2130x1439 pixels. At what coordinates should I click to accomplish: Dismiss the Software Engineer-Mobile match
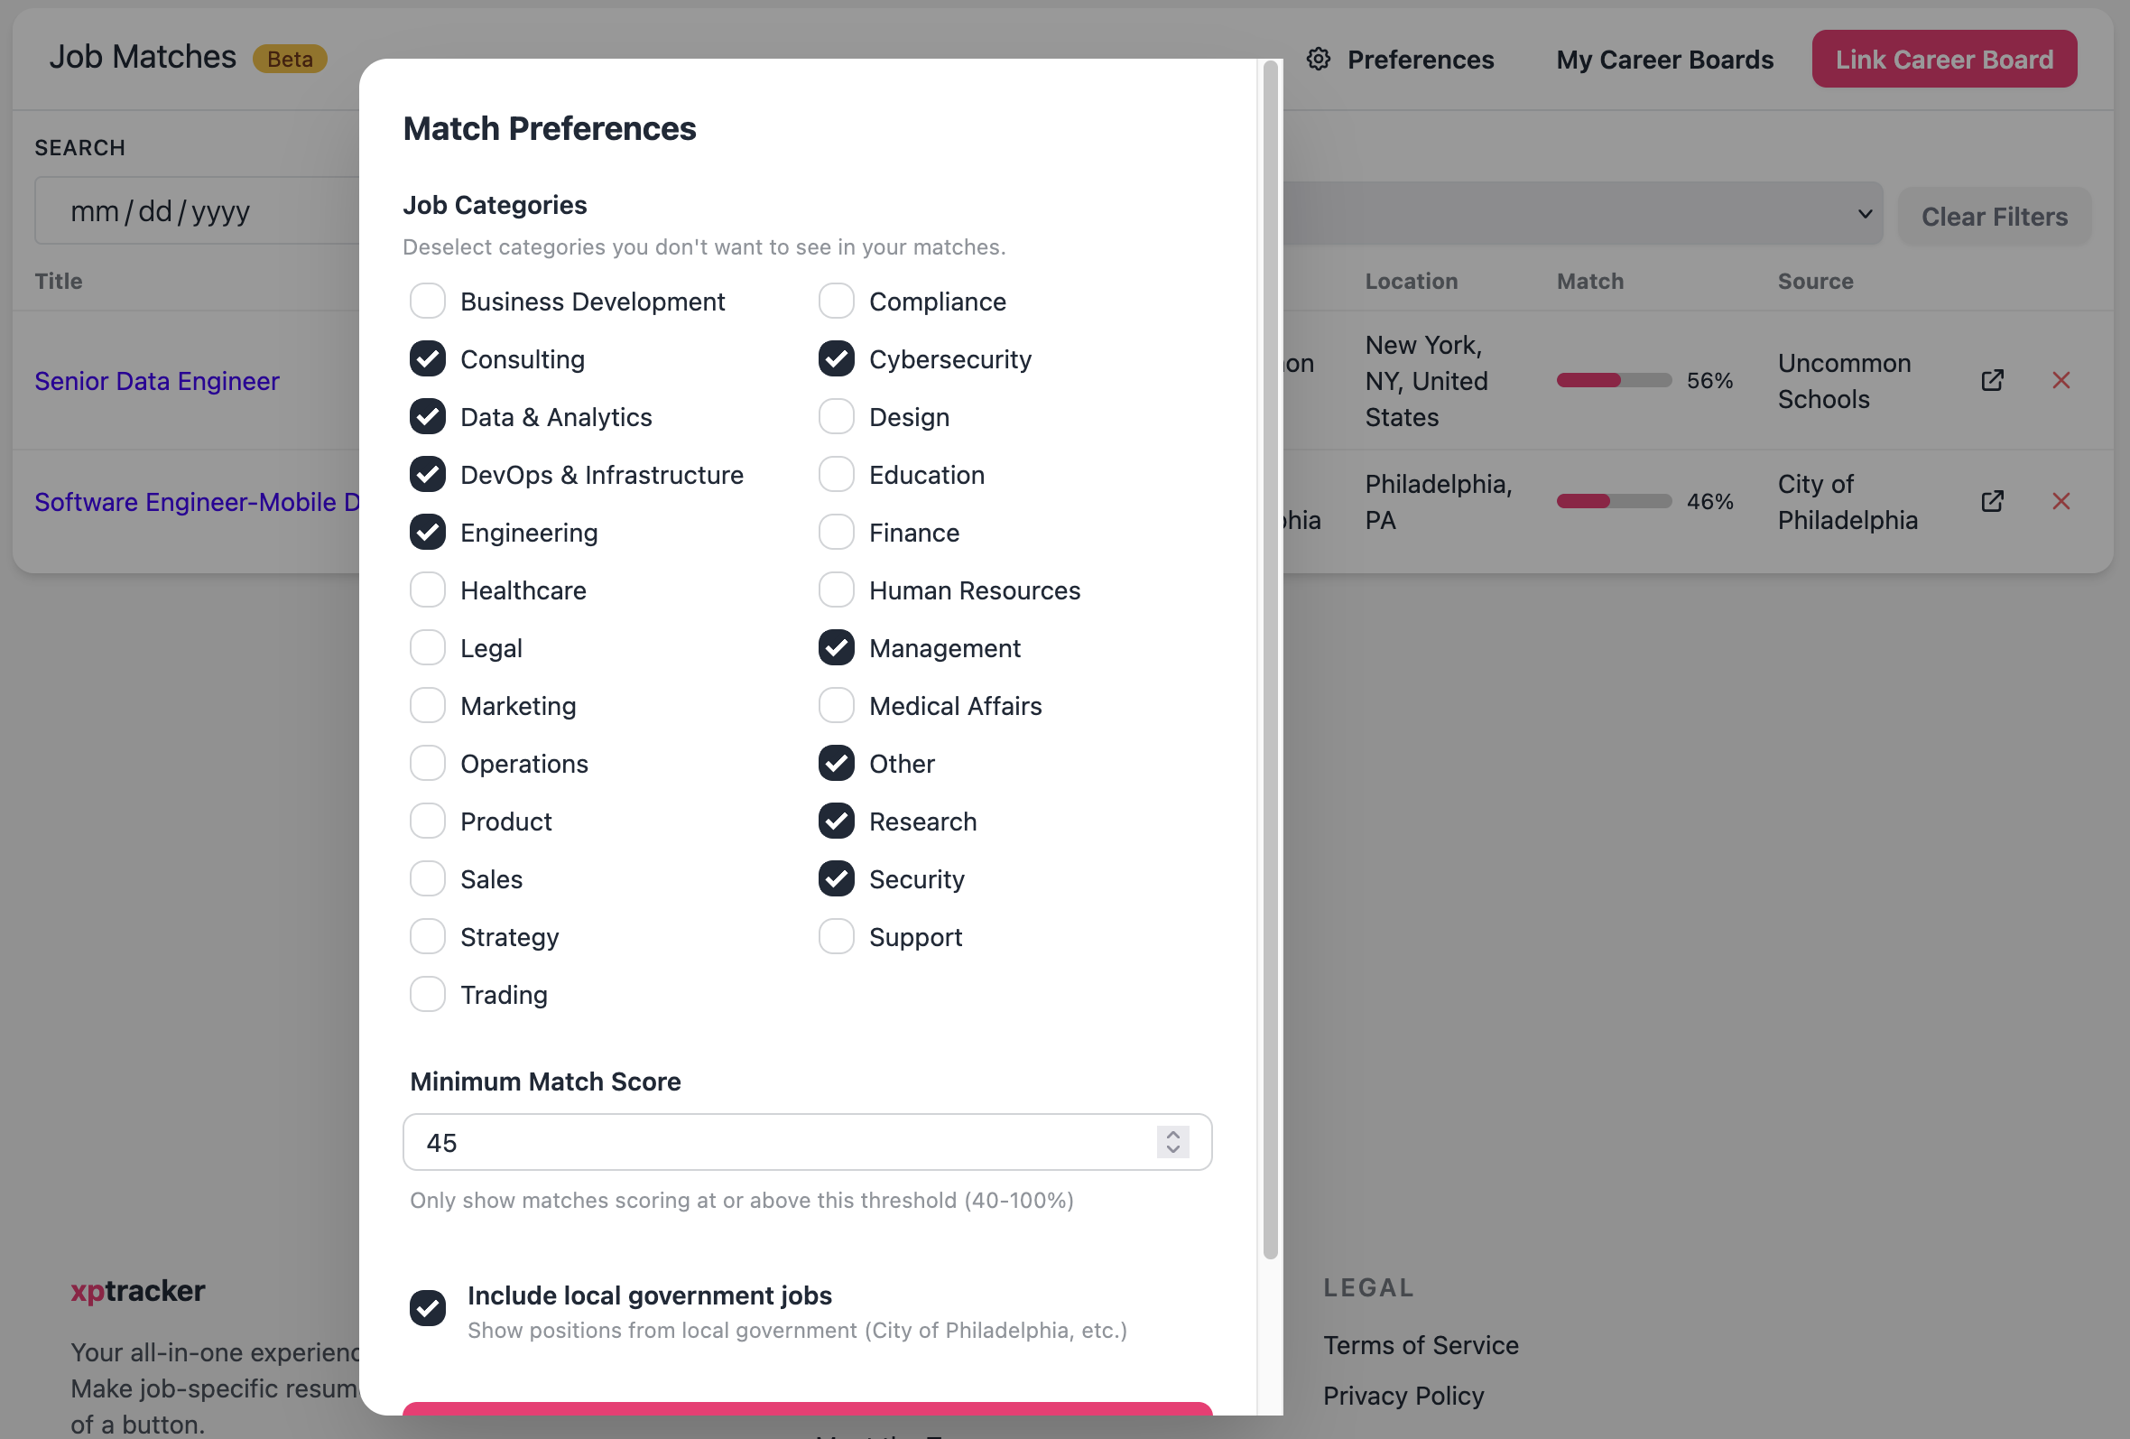point(2061,501)
